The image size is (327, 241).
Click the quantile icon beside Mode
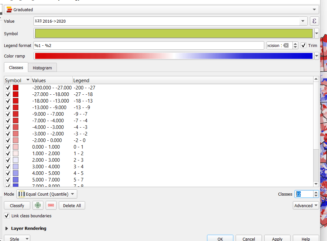(21, 194)
